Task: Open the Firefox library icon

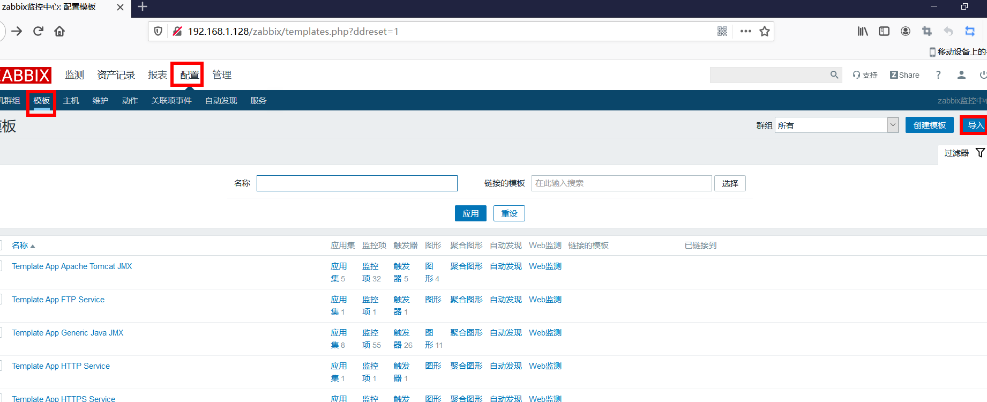Action: pos(863,31)
